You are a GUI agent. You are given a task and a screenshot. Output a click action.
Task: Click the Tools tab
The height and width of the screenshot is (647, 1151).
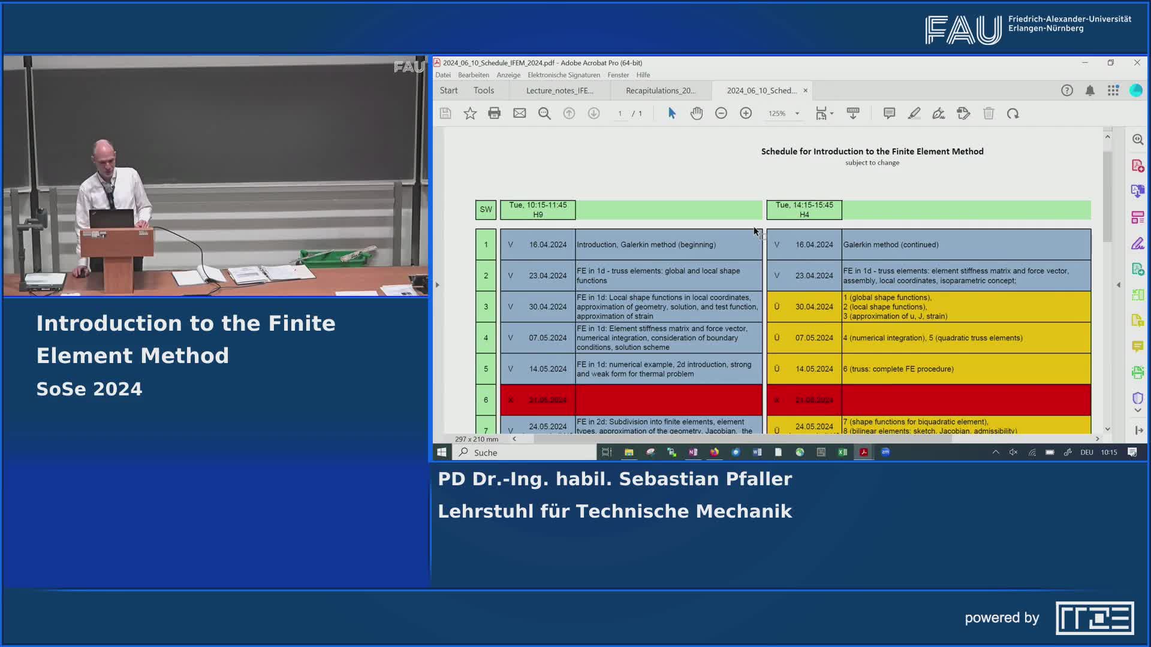(x=483, y=90)
